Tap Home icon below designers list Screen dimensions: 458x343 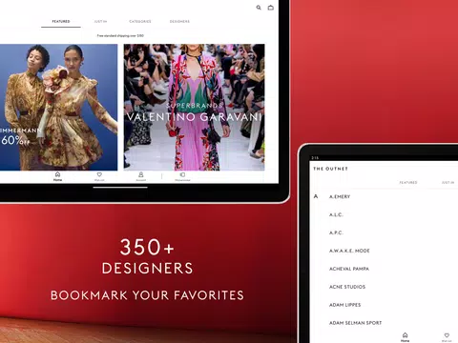click(405, 337)
